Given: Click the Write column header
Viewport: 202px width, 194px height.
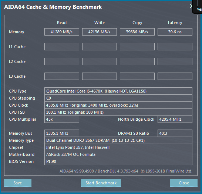Looking at the screenshot, I should pos(100,23).
